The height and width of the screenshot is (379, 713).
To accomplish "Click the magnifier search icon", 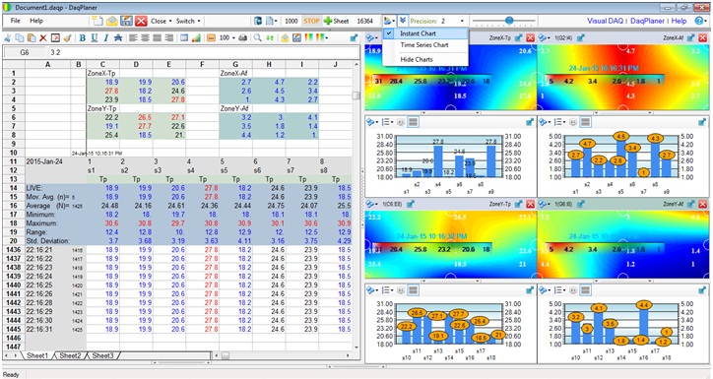I will tap(257, 38).
